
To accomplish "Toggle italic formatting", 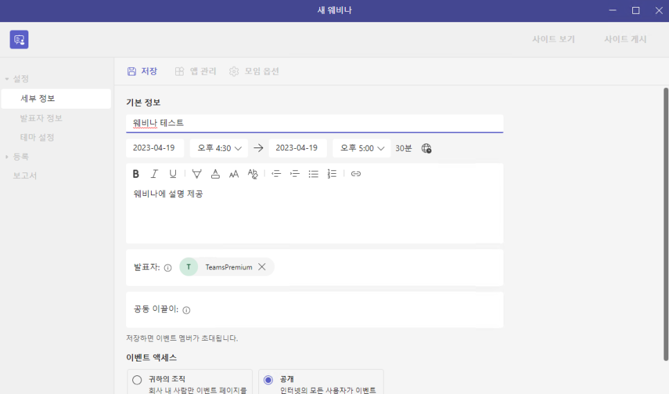I will tap(154, 174).
